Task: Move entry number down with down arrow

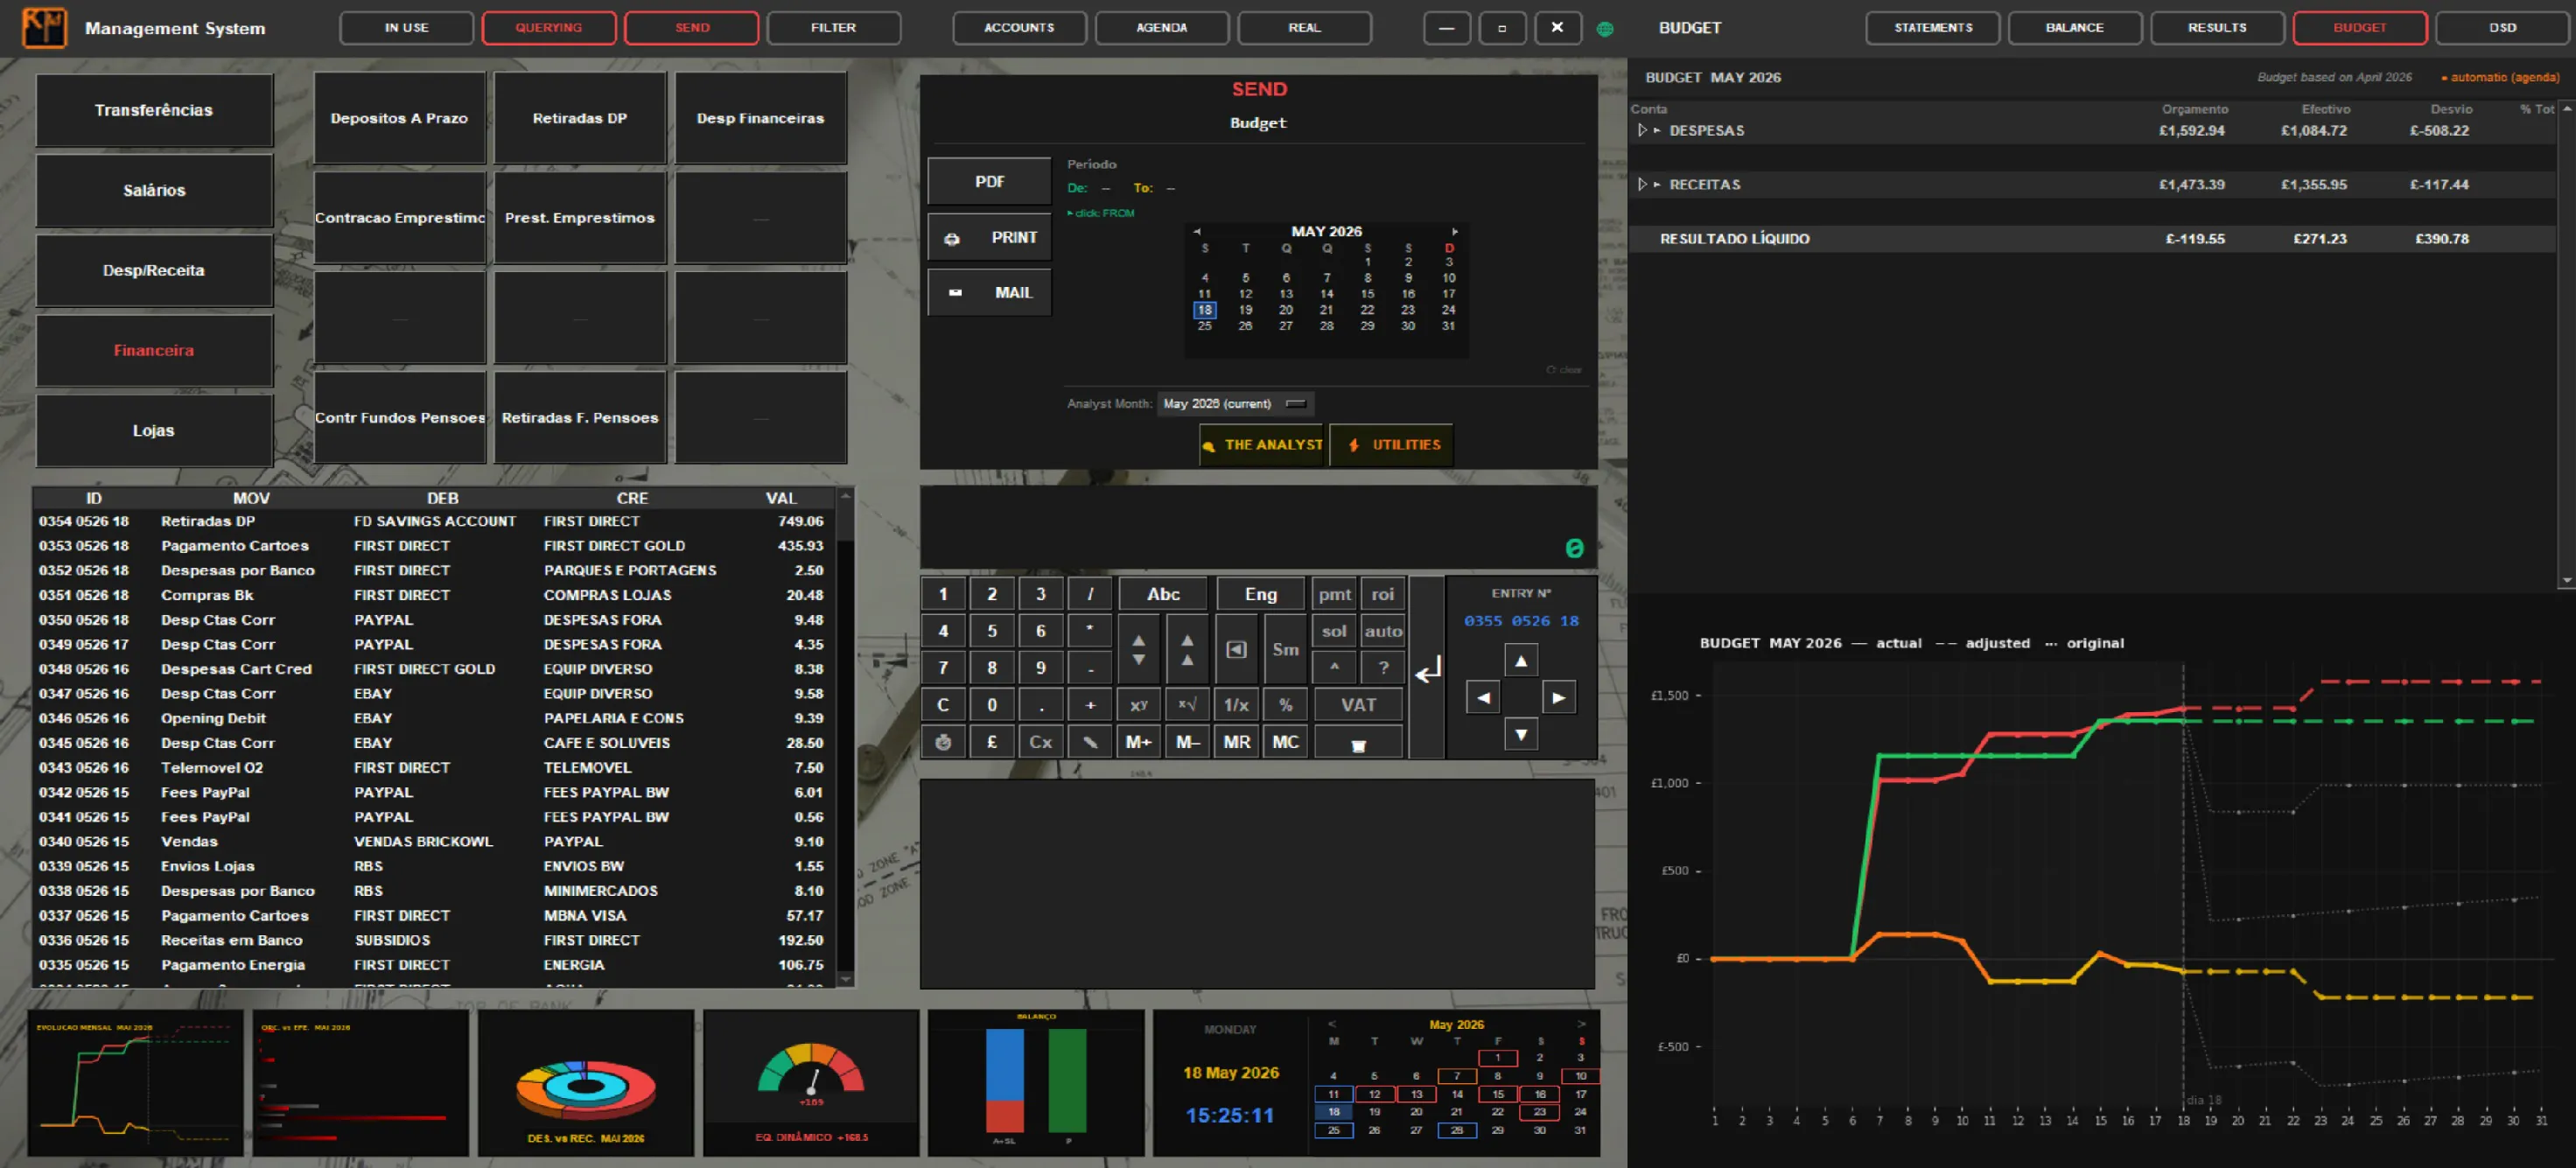Action: (x=1520, y=734)
